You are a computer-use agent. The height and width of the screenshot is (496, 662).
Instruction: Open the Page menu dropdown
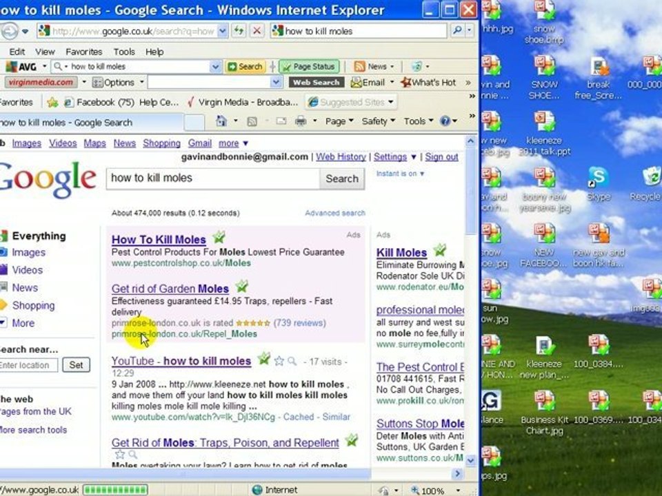pyautogui.click(x=339, y=121)
